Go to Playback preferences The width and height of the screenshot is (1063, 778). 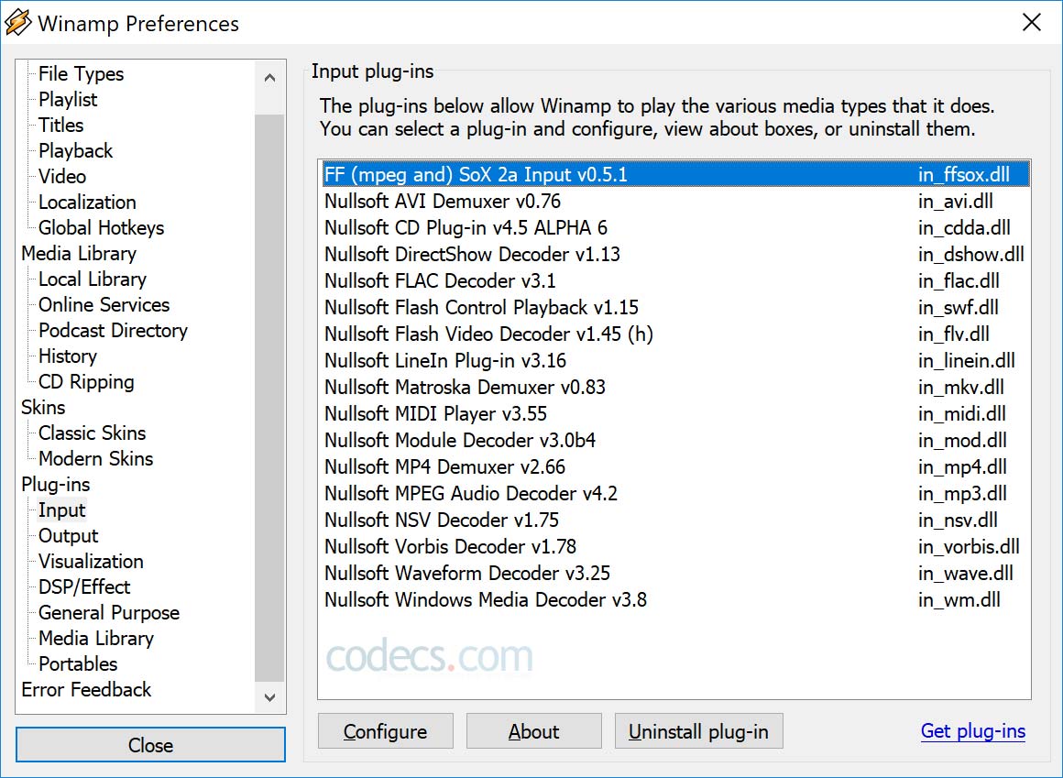[76, 151]
